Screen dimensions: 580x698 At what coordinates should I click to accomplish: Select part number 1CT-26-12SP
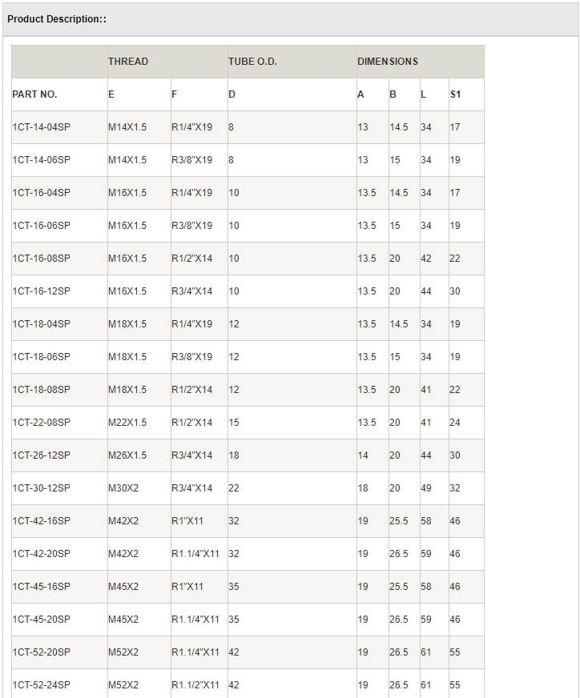pyautogui.click(x=42, y=455)
